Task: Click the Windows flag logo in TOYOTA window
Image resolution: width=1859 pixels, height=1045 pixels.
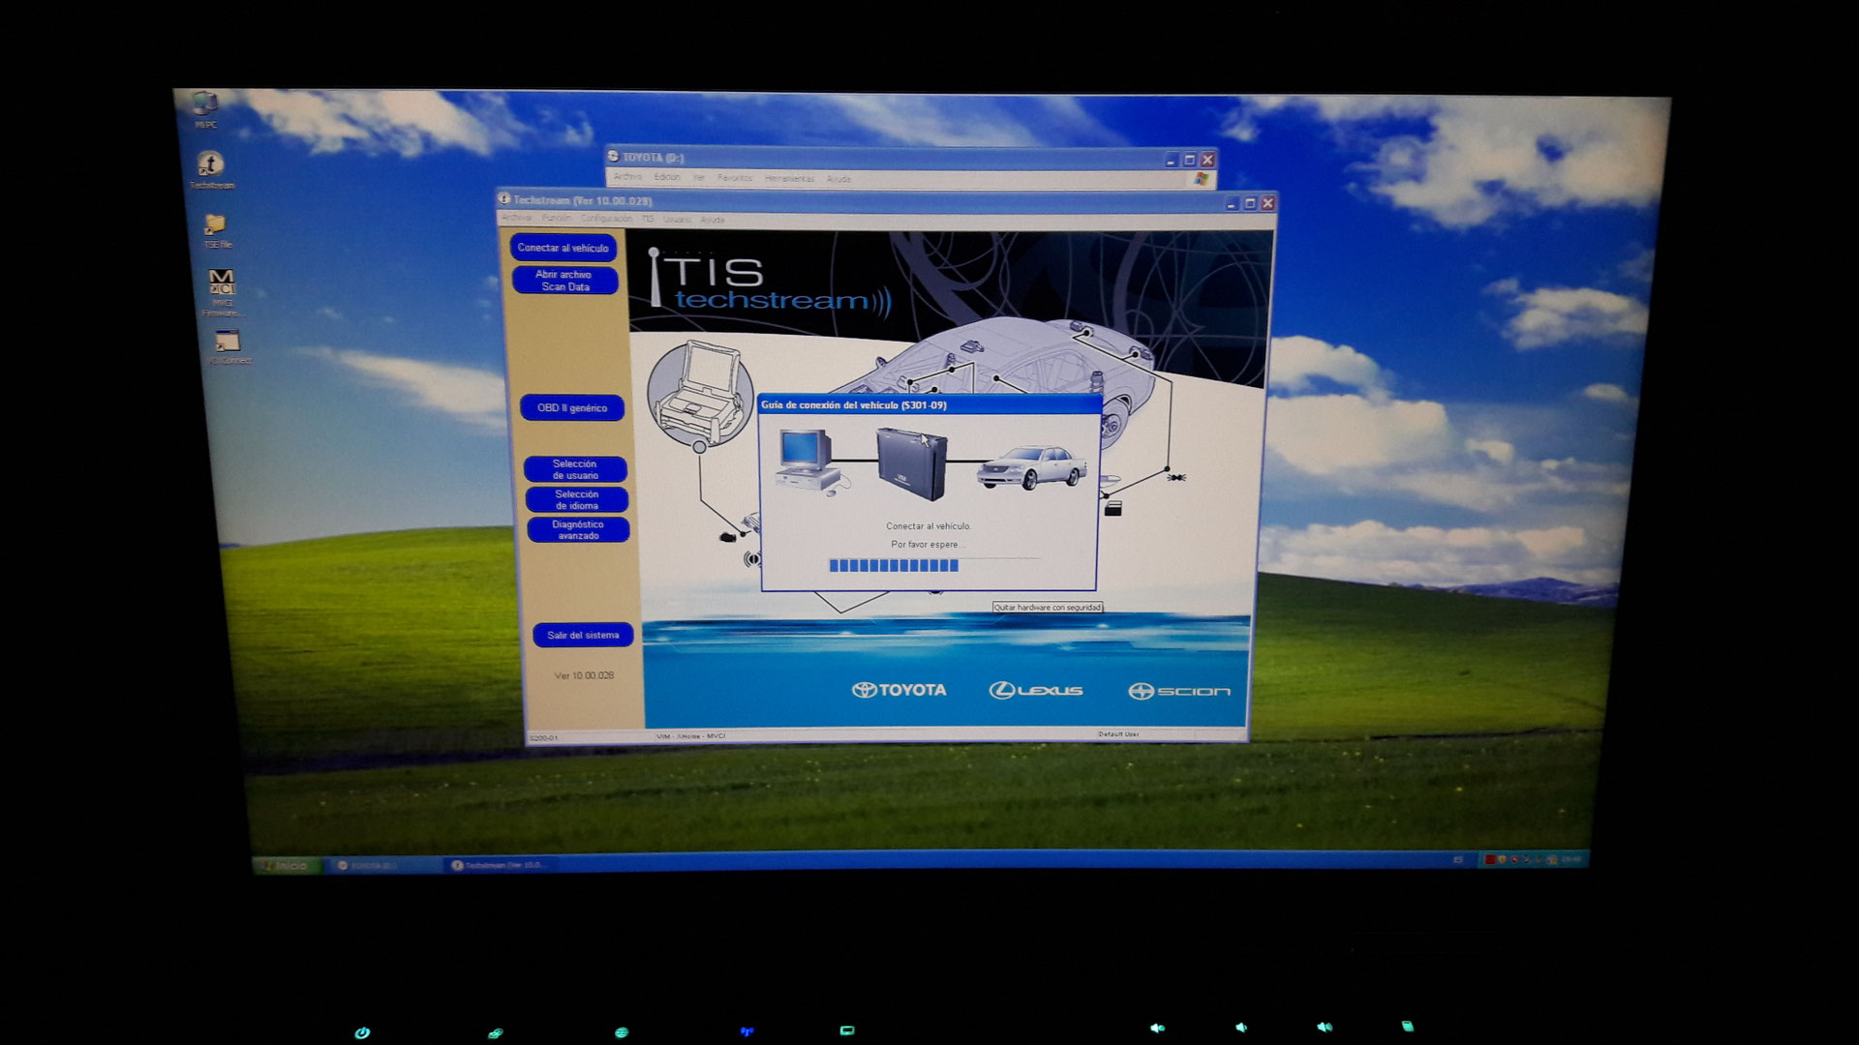Action: point(1202,179)
